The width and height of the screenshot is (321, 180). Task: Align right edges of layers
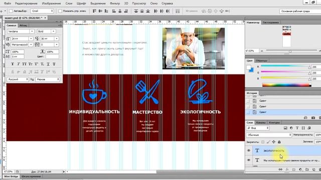126,11
